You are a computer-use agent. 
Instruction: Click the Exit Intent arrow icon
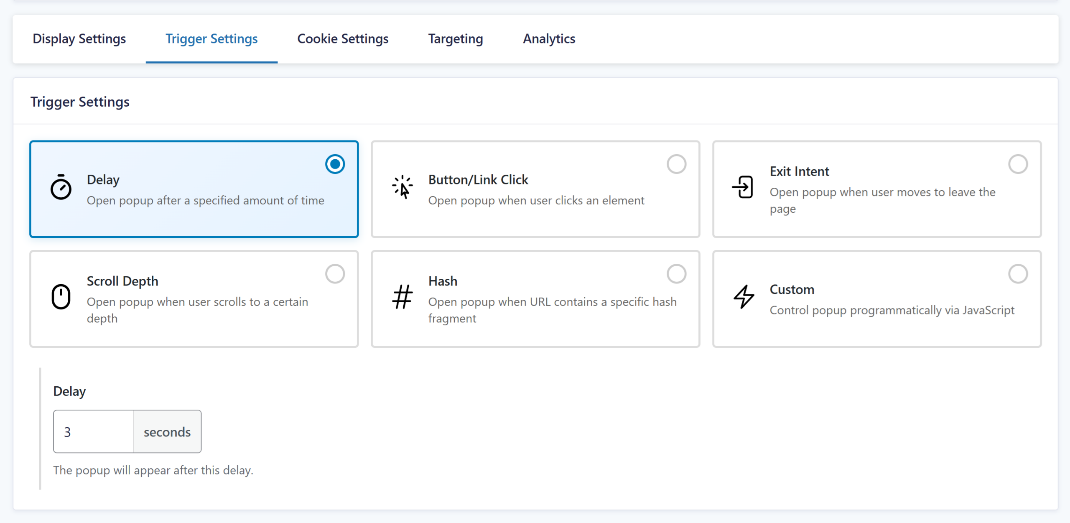(x=743, y=187)
